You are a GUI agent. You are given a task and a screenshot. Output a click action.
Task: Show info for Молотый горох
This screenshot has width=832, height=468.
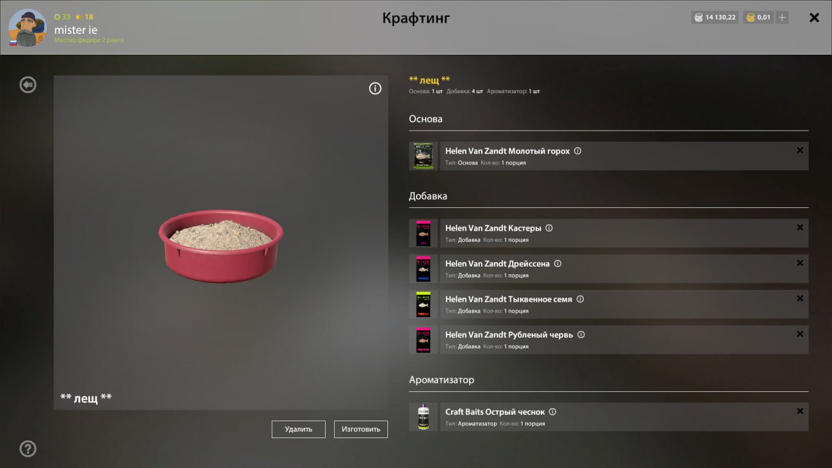point(578,151)
